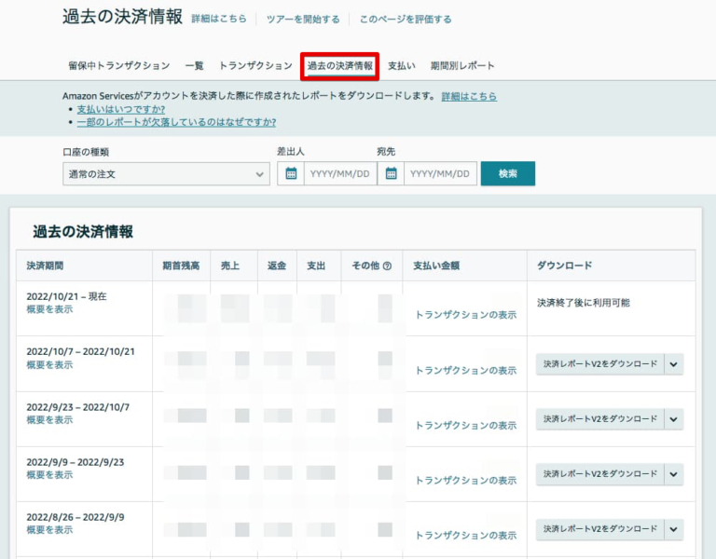Download 決済レポートV2 for 2022/10/7 – 2022/10/21
This screenshot has width=716, height=559.
click(x=600, y=364)
